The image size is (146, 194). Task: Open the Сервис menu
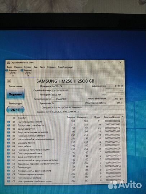point(27,67)
